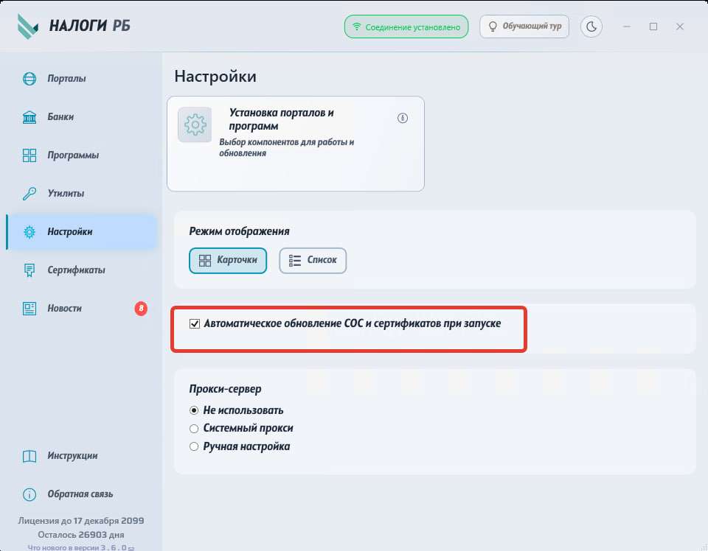Viewport: 708px width, 551px height.
Task: Click Соединение установлено status button
Action: [x=406, y=27]
